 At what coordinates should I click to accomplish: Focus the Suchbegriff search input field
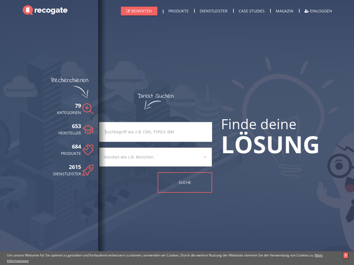(x=155, y=132)
